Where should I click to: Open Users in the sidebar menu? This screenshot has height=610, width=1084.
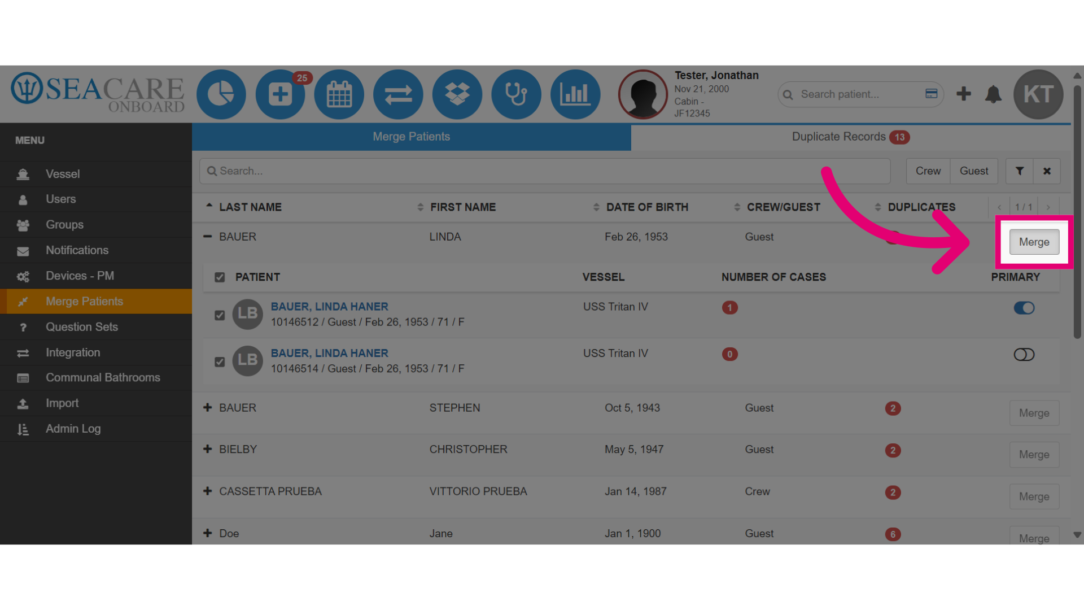[x=96, y=199]
